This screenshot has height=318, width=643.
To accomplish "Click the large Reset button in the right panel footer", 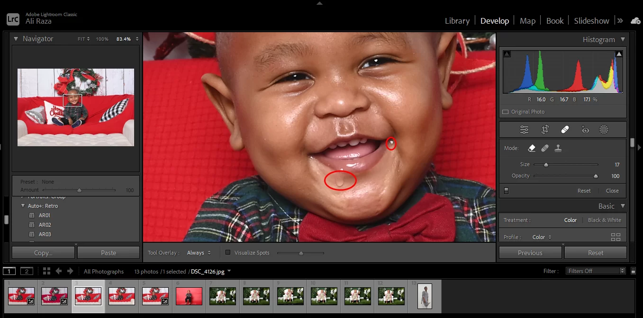I will [596, 253].
